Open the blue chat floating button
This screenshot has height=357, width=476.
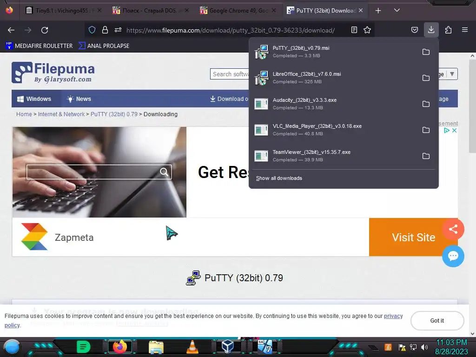coord(453,256)
